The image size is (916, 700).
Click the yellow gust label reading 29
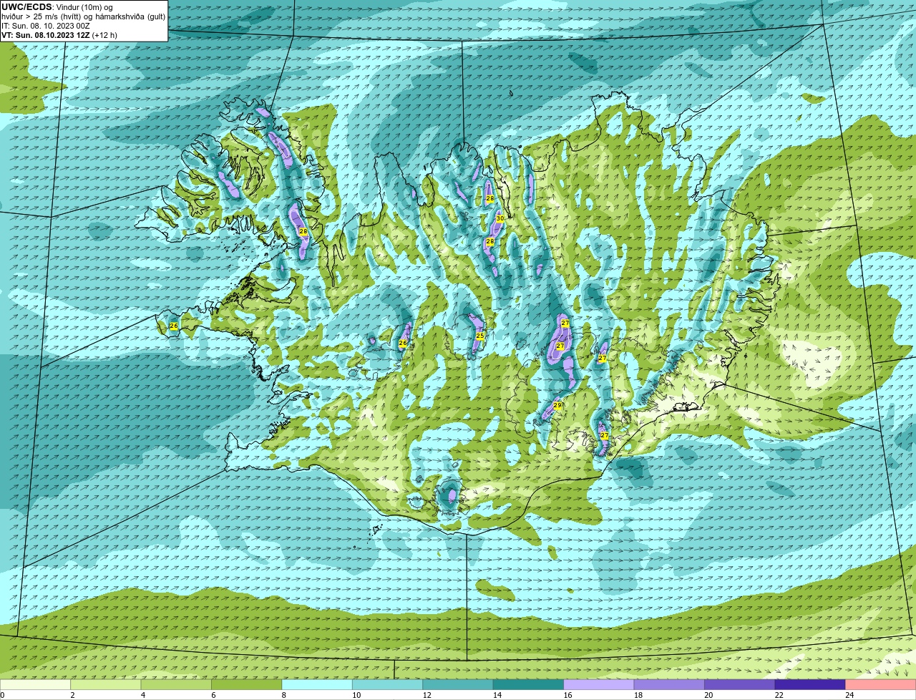[x=557, y=406]
